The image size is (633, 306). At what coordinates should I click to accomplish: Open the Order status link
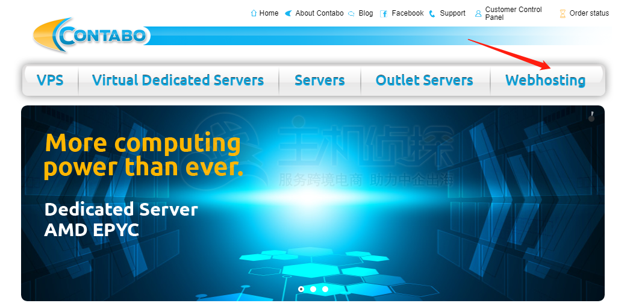pos(589,13)
